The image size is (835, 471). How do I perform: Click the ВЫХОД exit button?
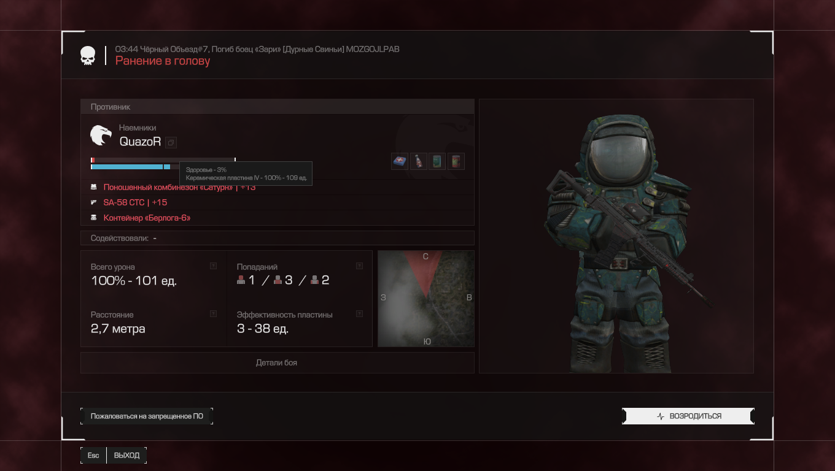pos(126,455)
